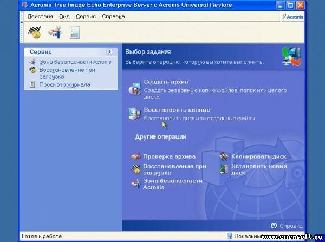This screenshot has width=325, height=242.
Task: Minimize the Acronis True Image window
Action: [x=281, y=5]
